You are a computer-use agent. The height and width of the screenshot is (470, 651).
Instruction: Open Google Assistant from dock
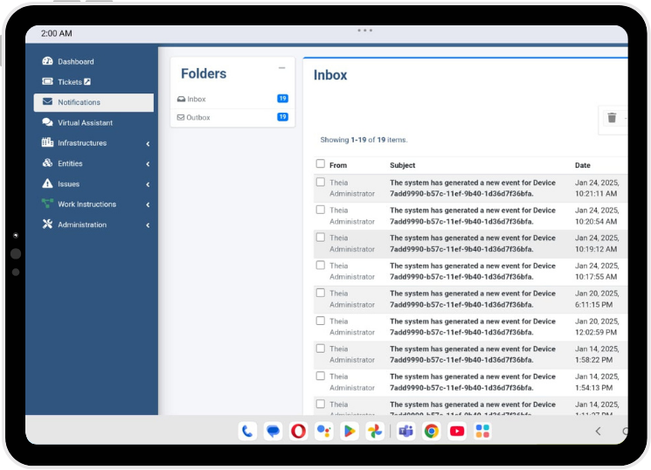324,432
